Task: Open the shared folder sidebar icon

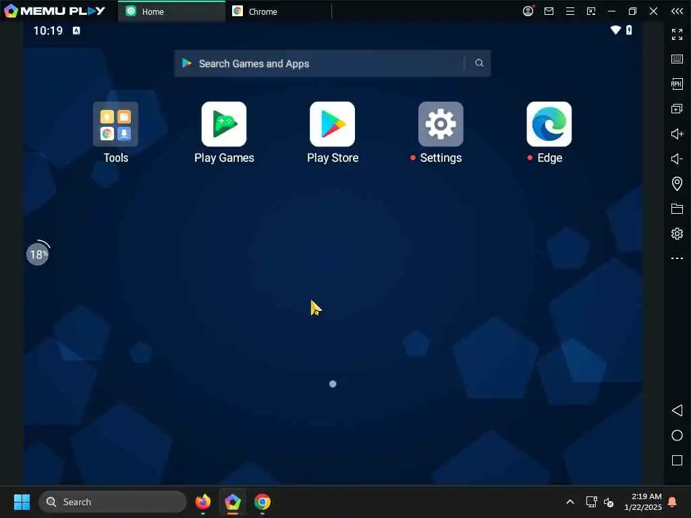Action: pyautogui.click(x=677, y=208)
